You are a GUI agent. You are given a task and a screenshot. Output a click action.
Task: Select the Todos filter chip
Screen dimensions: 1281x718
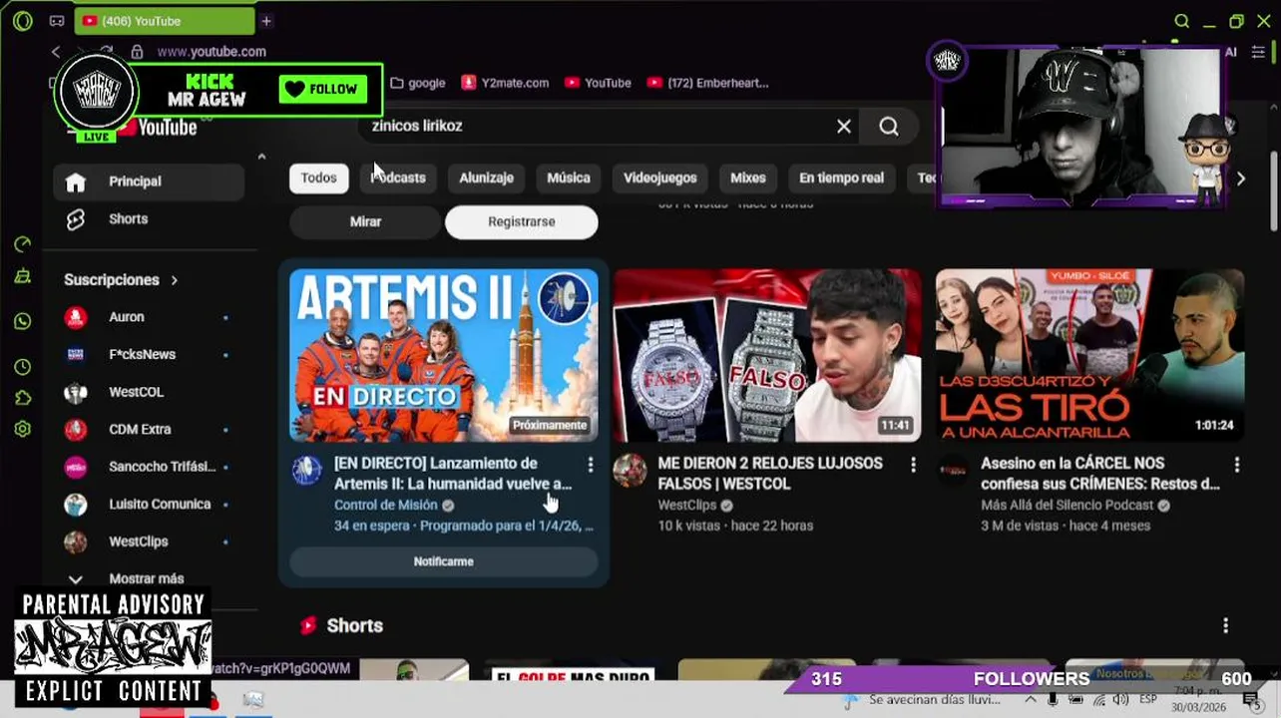(x=319, y=178)
